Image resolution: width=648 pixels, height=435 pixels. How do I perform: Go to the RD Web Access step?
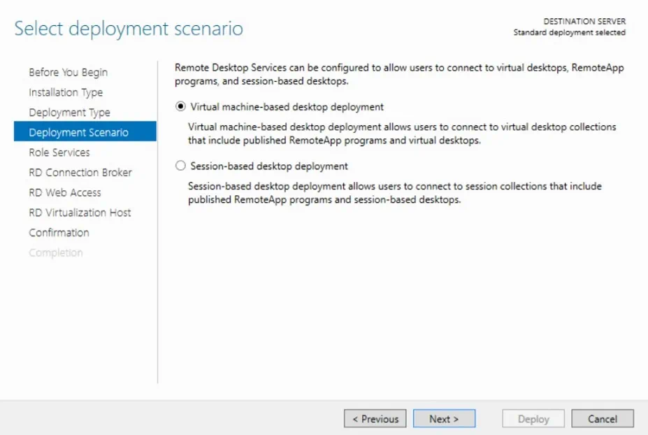[x=65, y=192]
